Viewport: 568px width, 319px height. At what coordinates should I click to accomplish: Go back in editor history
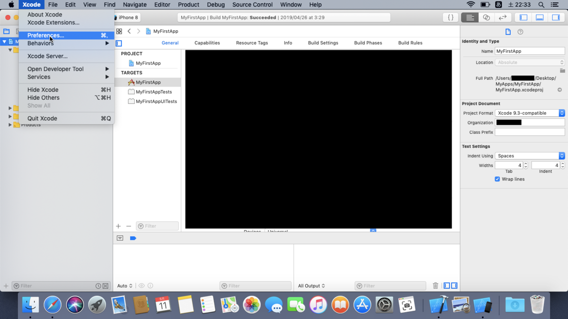tap(129, 31)
